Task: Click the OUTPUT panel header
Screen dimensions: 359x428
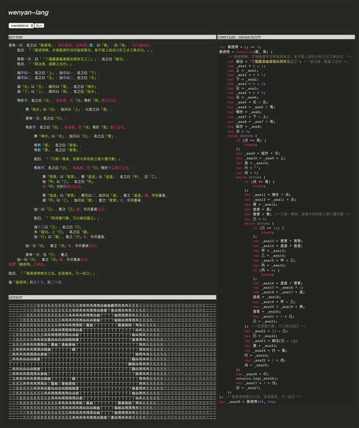Action: [x=112, y=297]
